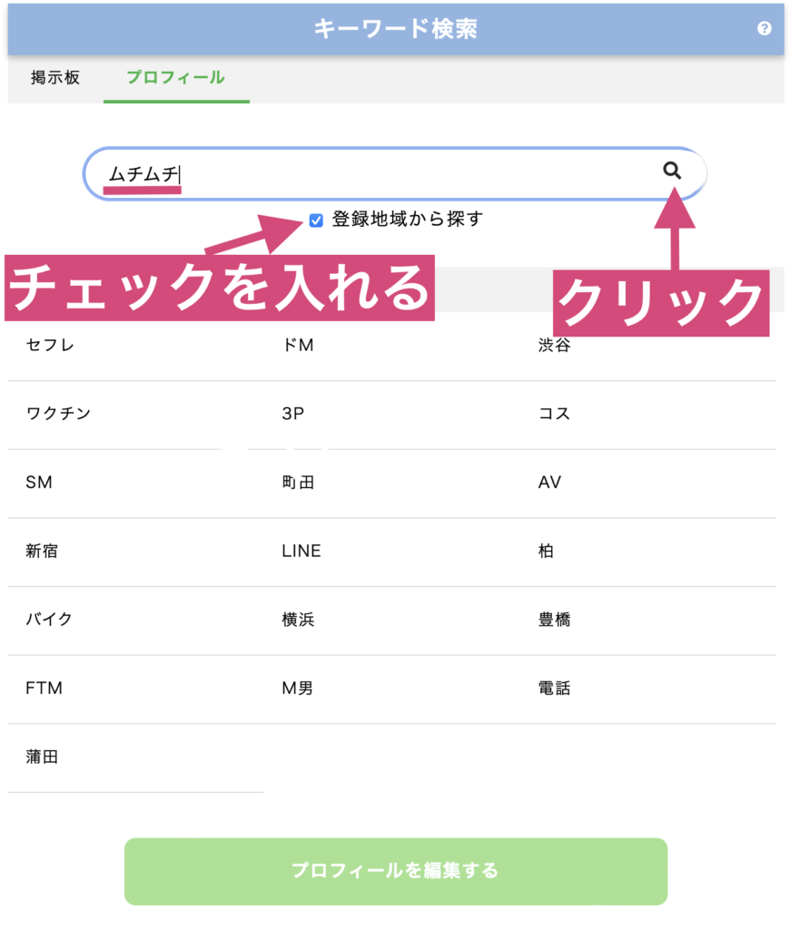Click the magnifying glass search icon
The image size is (800, 929).
point(672,170)
